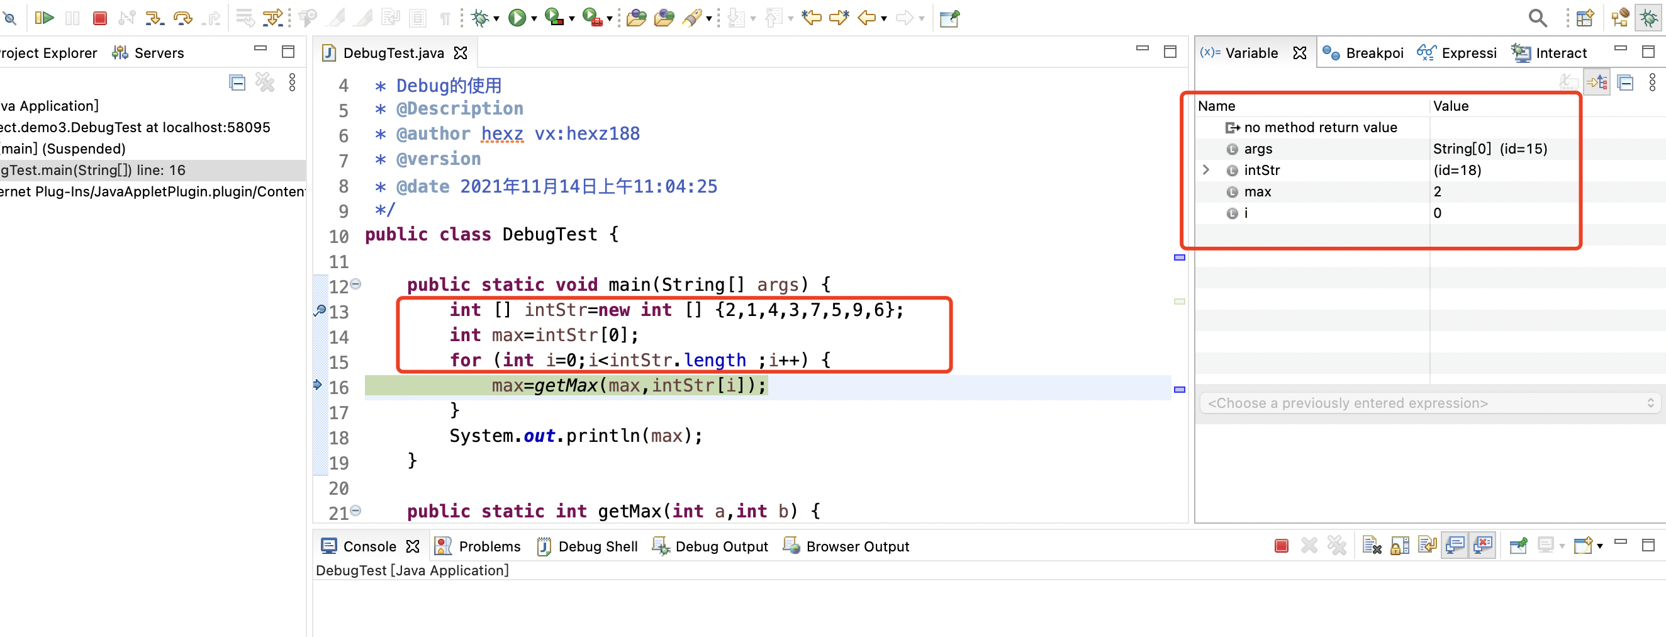Collapse the main method fold at line 12
Image resolution: width=1666 pixels, height=637 pixels.
coord(355,284)
